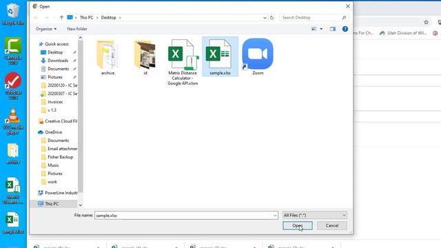Expand address bar history dropdown

coord(265,17)
